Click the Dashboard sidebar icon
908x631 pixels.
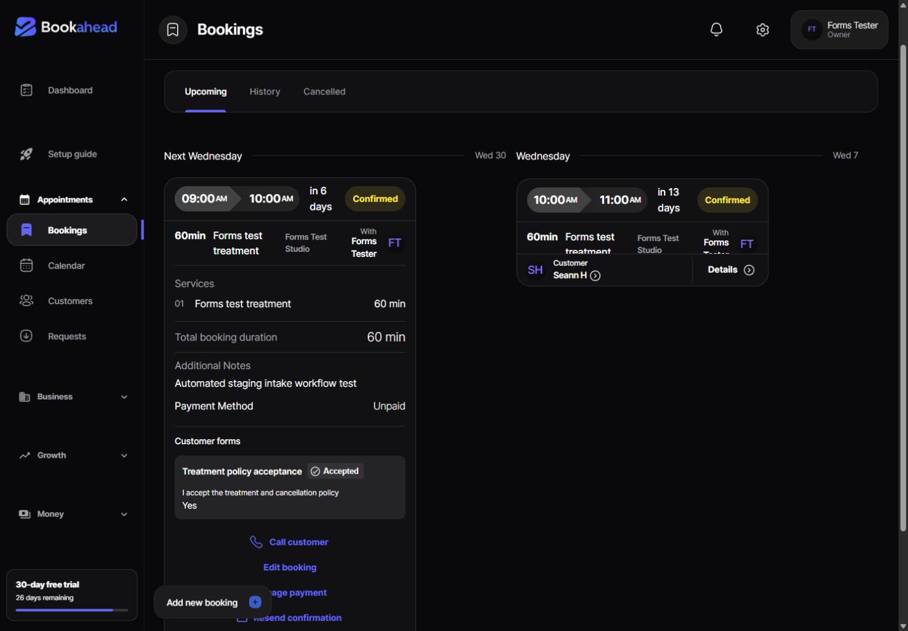click(26, 91)
